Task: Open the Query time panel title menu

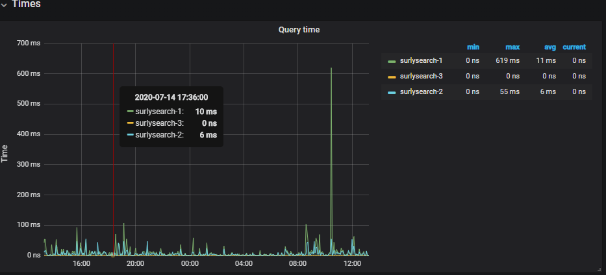Action: (299, 30)
